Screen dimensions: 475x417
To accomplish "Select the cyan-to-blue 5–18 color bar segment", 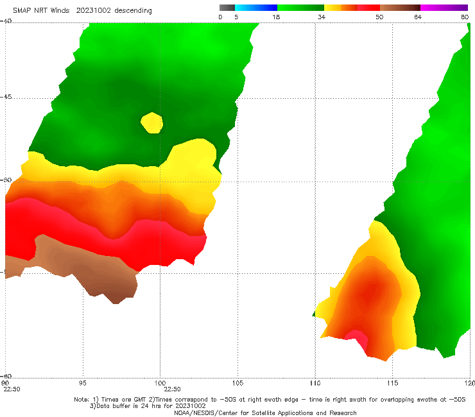I will pos(256,8).
